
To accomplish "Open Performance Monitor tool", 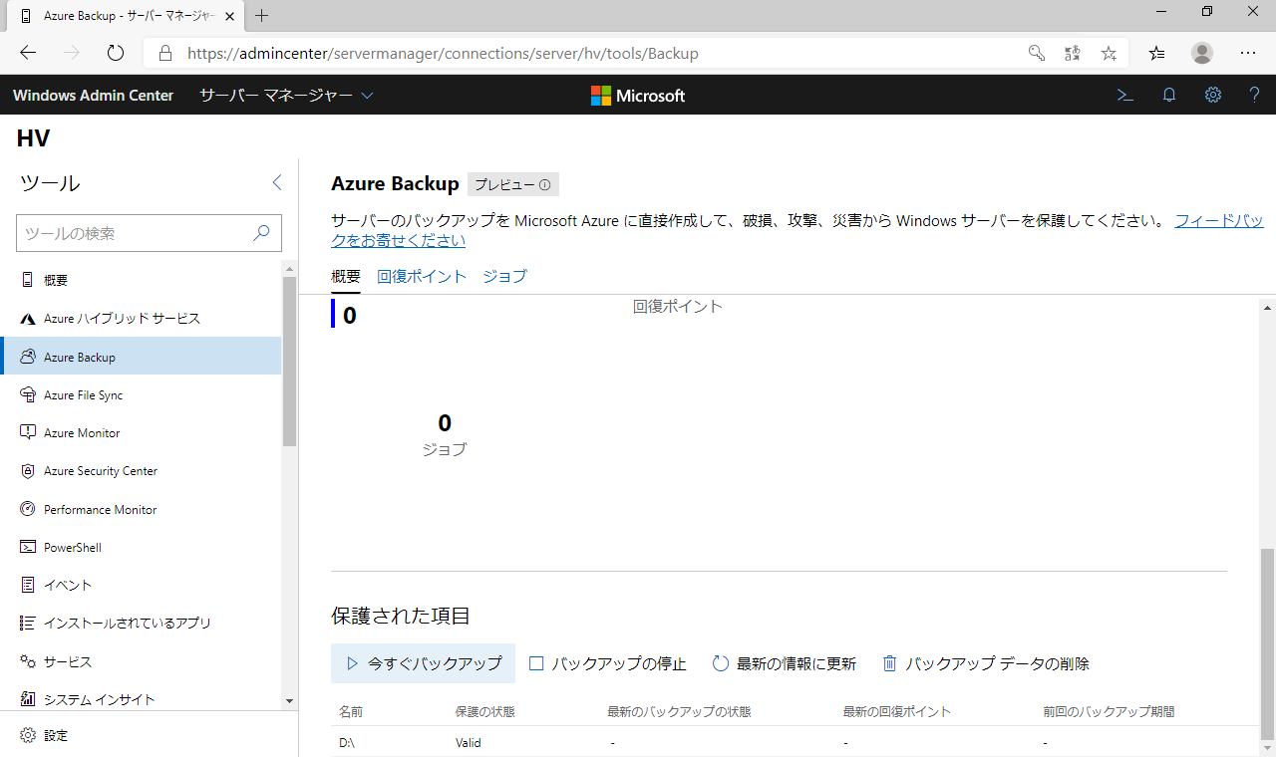I will click(x=141, y=509).
